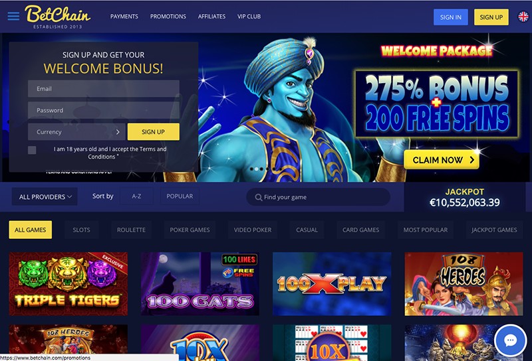532x361 pixels.
Task: Click the BetChain logo
Action: coord(58,17)
